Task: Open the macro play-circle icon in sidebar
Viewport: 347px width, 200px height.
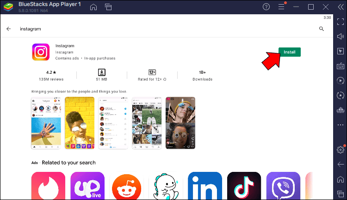Action: (341, 81)
